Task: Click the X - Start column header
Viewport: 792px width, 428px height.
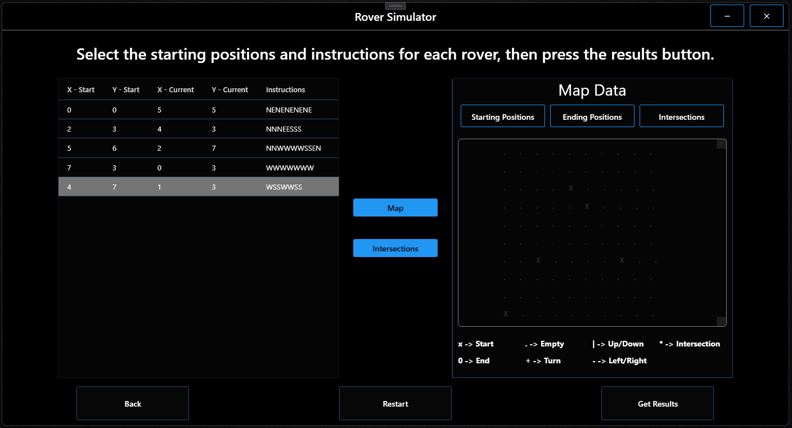Action: coord(80,89)
